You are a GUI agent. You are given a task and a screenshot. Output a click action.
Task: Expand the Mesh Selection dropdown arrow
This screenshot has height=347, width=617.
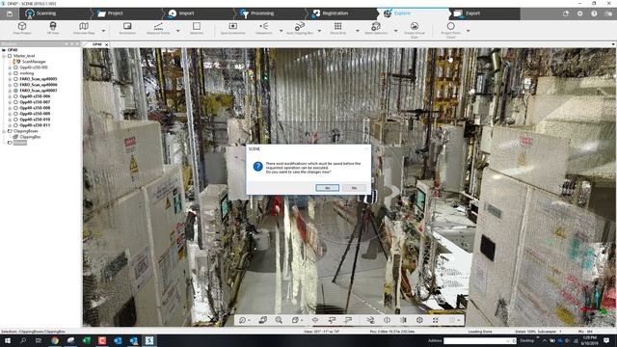point(395,31)
